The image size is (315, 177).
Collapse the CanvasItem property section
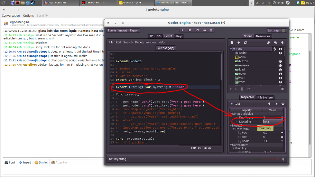231,145
